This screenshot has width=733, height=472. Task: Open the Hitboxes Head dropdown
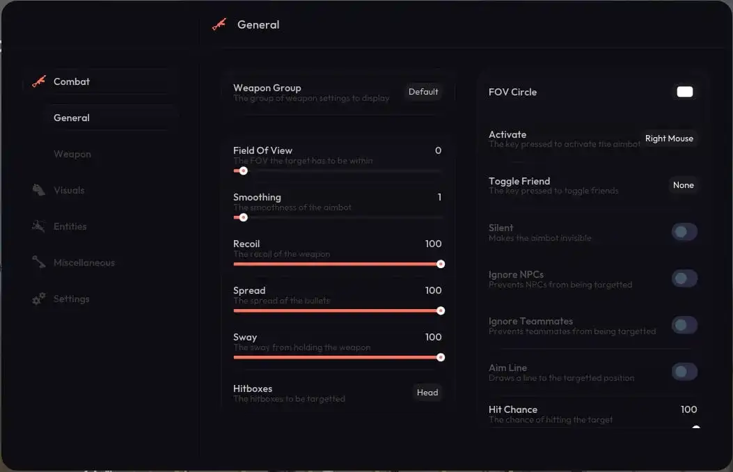coord(427,393)
